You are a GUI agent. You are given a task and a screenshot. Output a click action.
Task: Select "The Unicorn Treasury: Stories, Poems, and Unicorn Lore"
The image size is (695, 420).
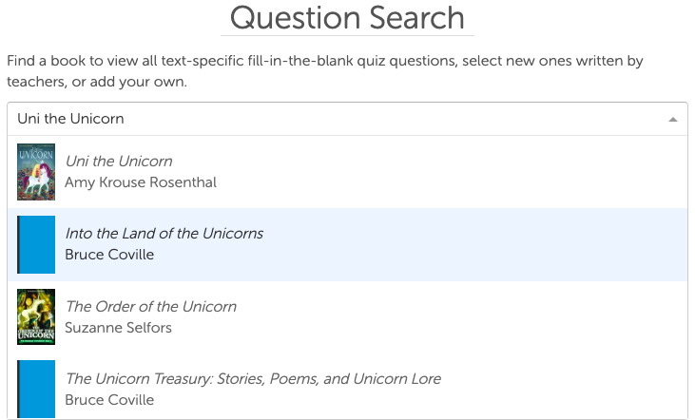click(x=253, y=379)
